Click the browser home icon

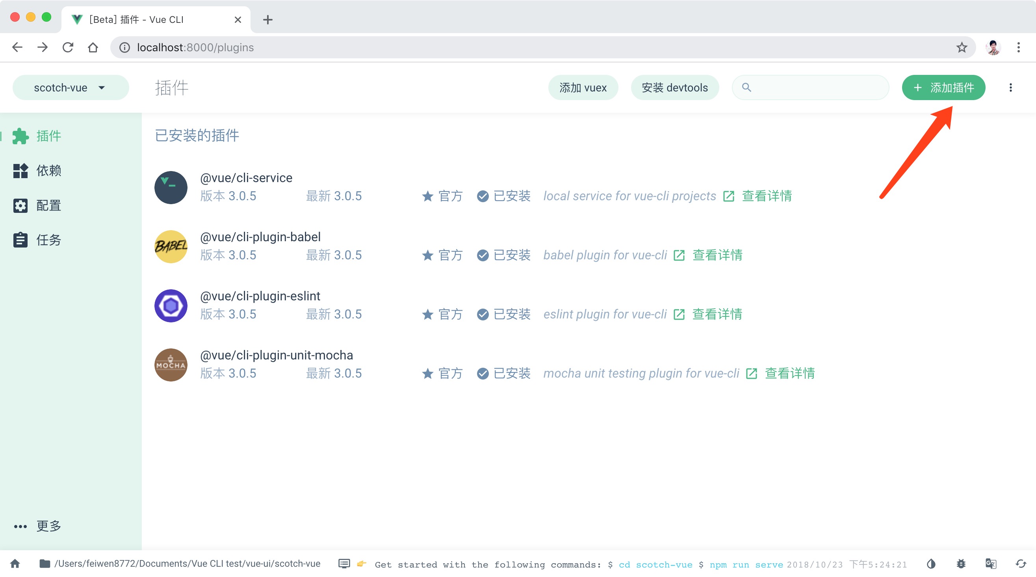click(93, 47)
